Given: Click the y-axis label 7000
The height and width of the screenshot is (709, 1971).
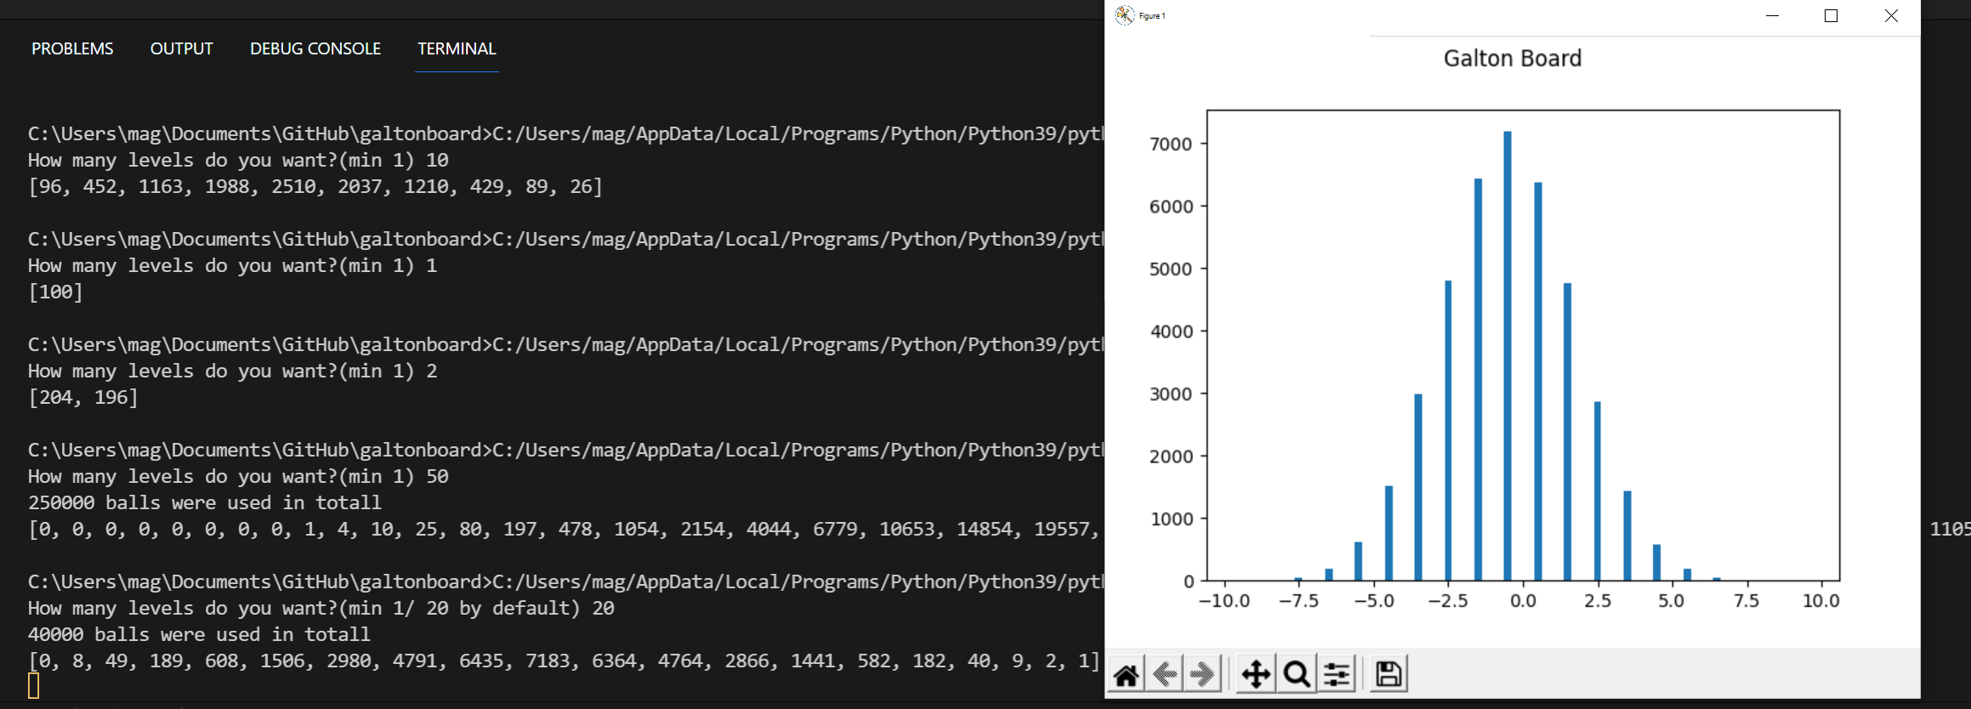Looking at the screenshot, I should 1171,145.
